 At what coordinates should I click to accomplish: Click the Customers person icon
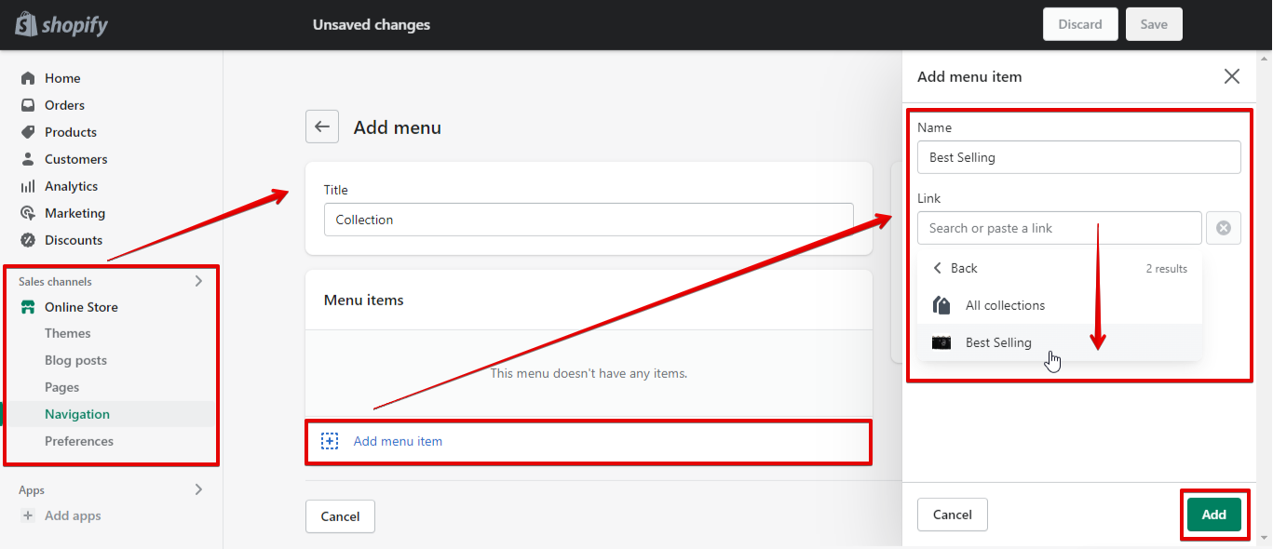coord(28,159)
